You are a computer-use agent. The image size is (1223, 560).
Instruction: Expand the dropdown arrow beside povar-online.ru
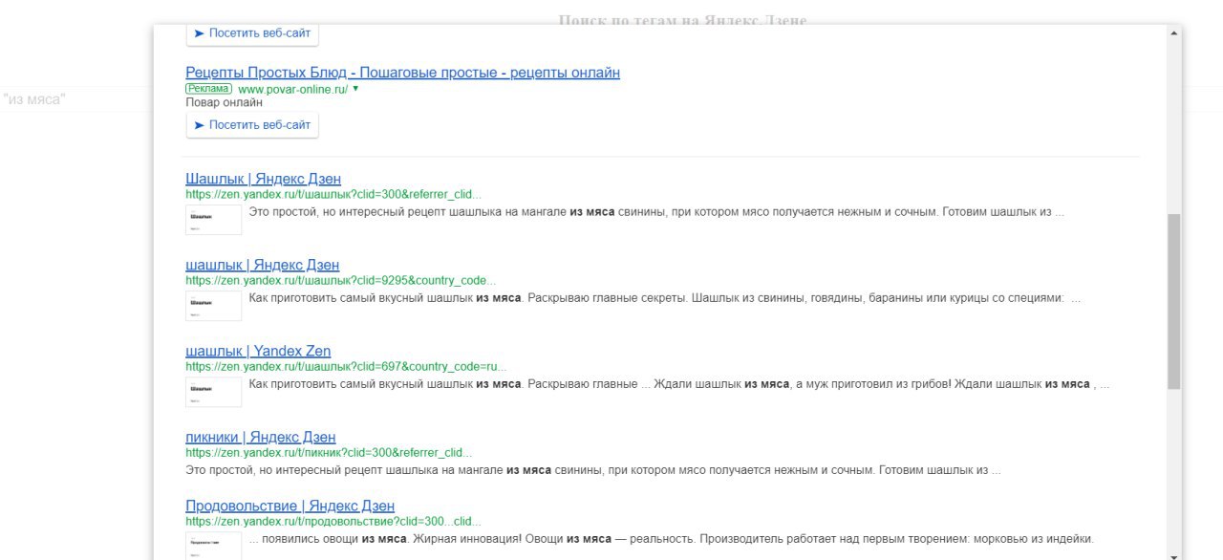click(355, 89)
